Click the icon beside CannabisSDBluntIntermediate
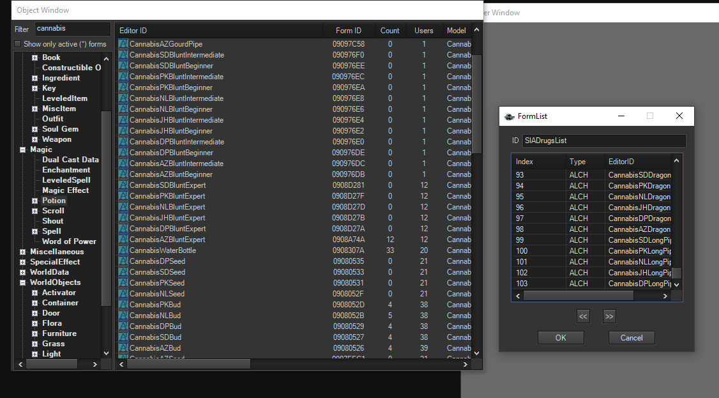 pos(123,54)
